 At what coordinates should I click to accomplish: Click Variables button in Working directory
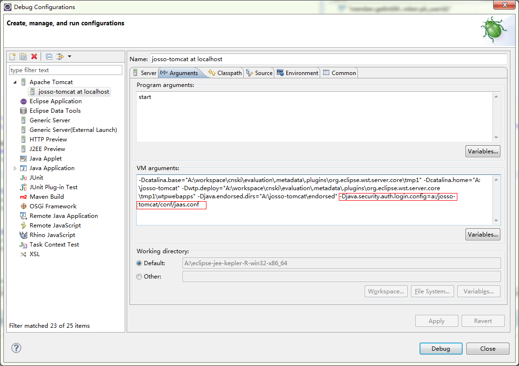[479, 291]
